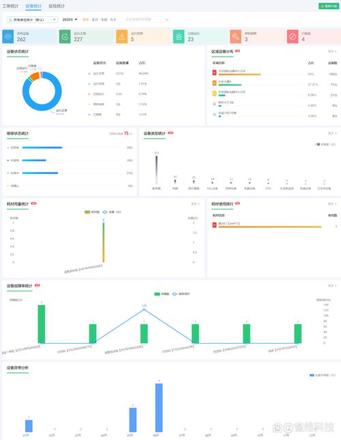341x440 pixels.
Task: Click the blue all-devices icon showing 262
Action: coord(8,36)
